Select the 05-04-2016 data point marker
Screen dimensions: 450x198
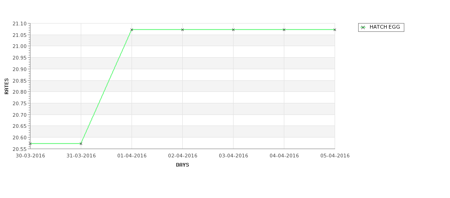tap(335, 30)
